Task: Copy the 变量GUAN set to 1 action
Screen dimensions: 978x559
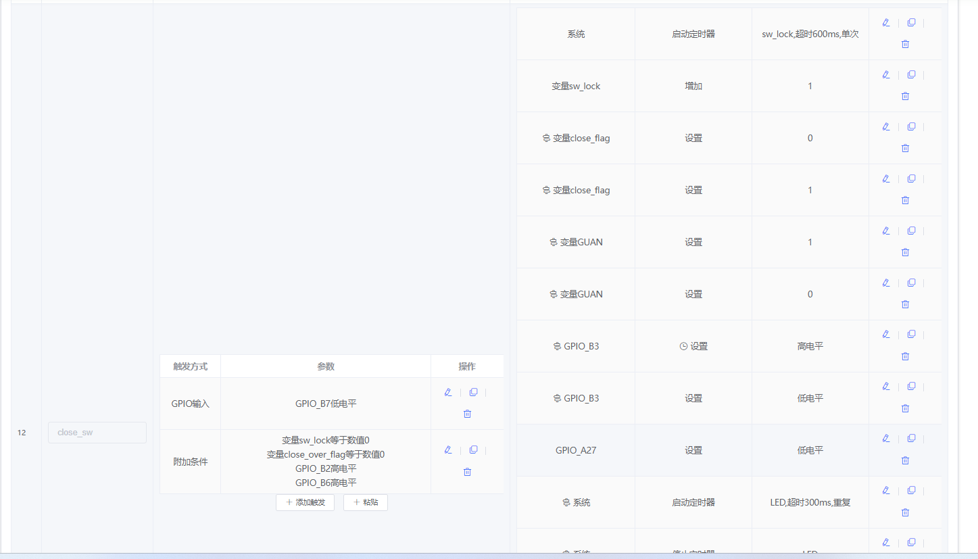Action: 911,230
